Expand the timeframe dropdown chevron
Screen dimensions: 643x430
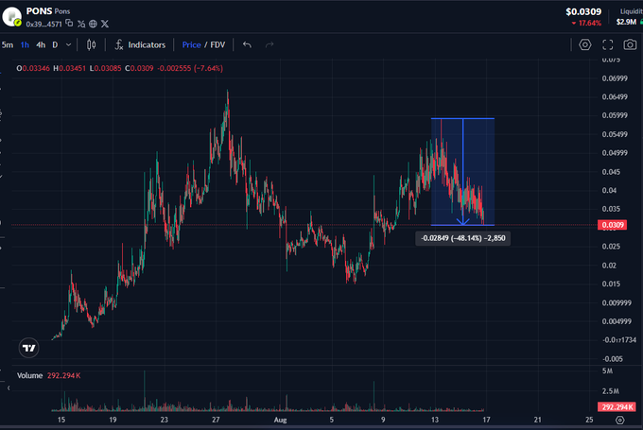click(68, 44)
